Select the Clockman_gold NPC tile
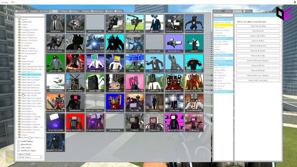The width and height of the screenshot is (297, 167). click(155, 43)
